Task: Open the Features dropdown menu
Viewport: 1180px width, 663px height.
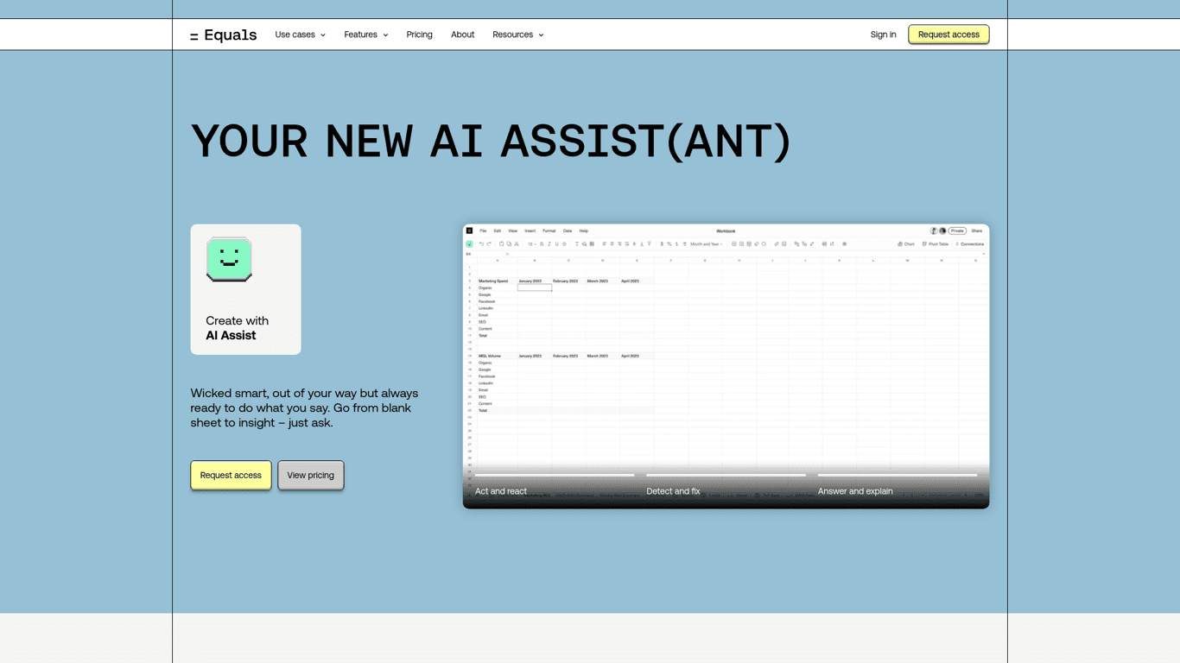Action: tap(365, 35)
